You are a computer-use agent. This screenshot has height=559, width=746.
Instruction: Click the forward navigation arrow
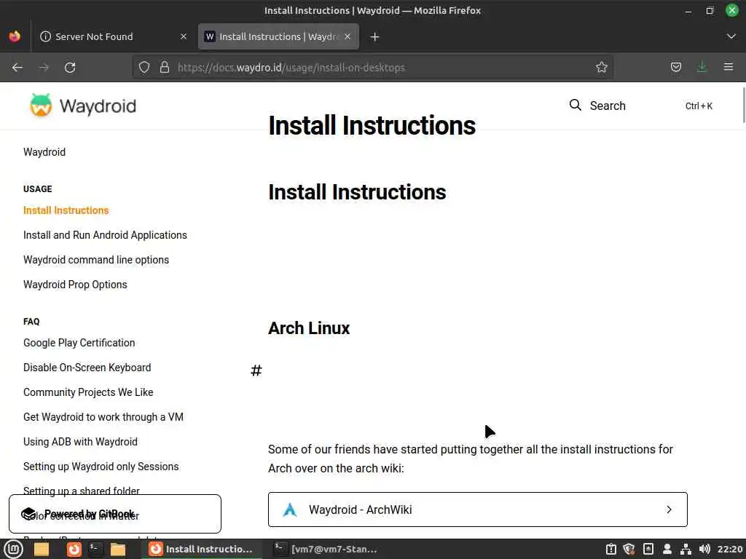[44, 68]
